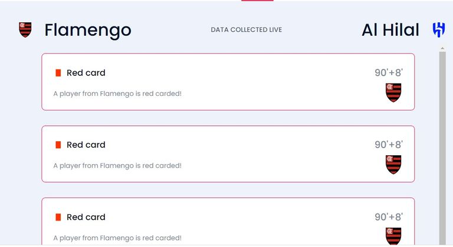Click the red tab indicator at the page top
Image resolution: width=453 pixels, height=247 pixels.
click(x=257, y=1)
